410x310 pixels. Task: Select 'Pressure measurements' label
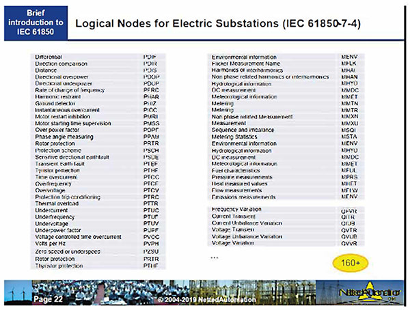[x=242, y=177]
